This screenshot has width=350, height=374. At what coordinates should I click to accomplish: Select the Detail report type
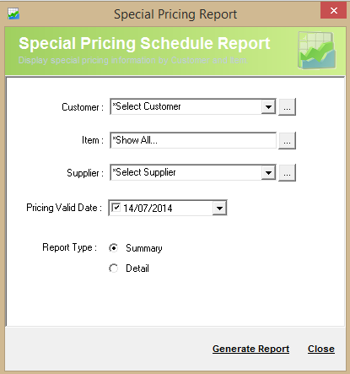pos(113,268)
